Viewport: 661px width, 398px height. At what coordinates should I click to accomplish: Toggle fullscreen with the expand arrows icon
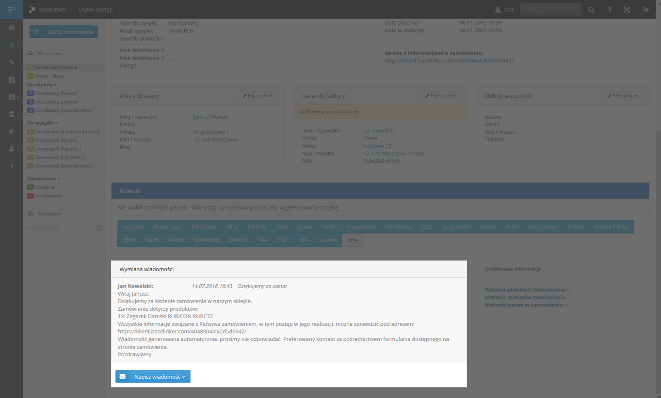[x=627, y=10]
